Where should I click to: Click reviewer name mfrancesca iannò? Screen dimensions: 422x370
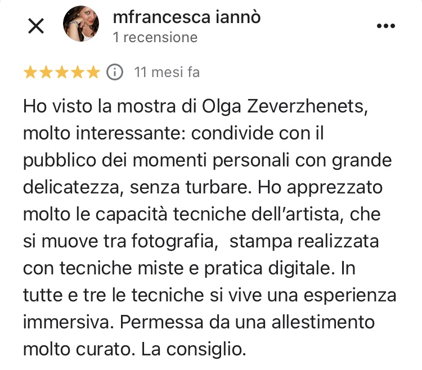point(186,17)
